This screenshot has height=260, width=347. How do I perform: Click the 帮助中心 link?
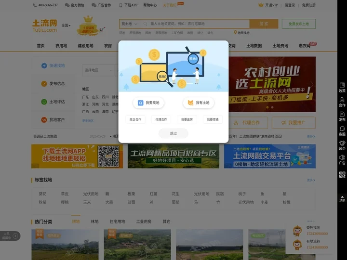click(150, 5)
